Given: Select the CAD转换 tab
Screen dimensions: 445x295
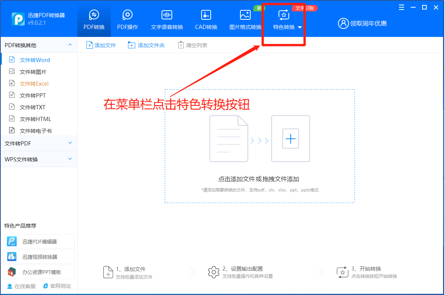Looking at the screenshot, I should pyautogui.click(x=206, y=19).
